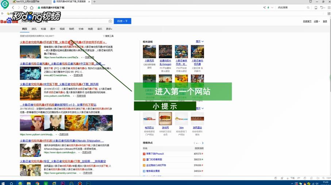Click the undo closed-tab arrow icon
Screen dimensions: 331x185
[322, 8]
